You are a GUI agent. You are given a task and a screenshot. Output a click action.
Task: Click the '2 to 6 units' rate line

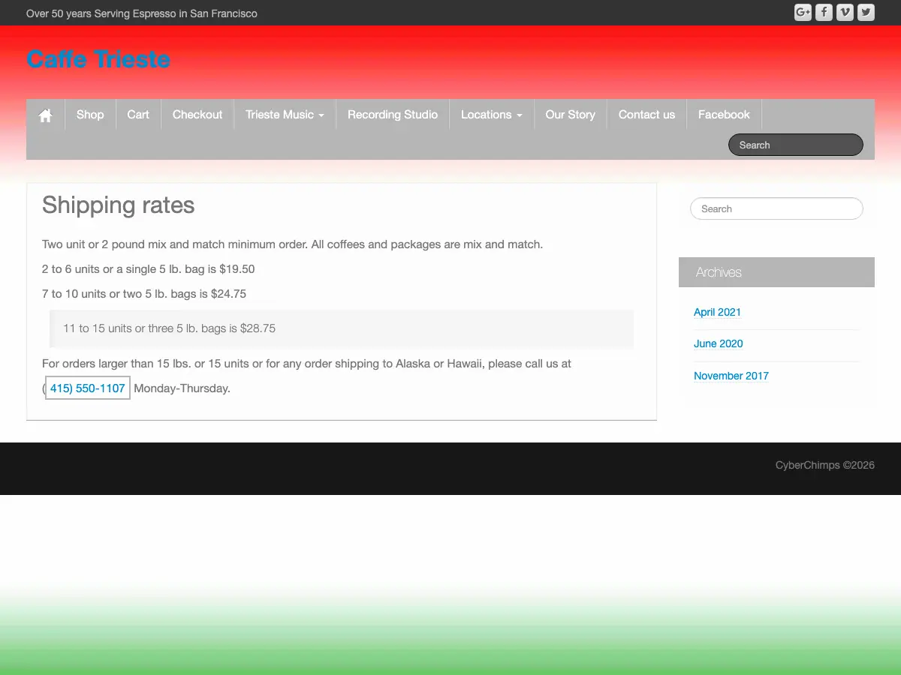point(149,269)
